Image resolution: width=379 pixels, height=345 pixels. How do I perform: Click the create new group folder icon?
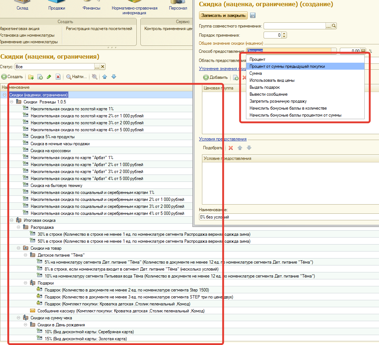(x=31, y=77)
